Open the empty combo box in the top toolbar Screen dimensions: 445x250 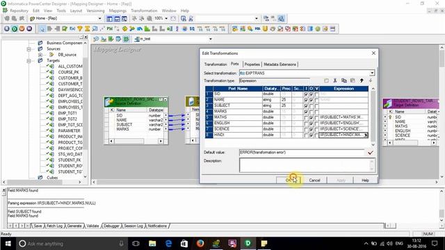click(257, 19)
